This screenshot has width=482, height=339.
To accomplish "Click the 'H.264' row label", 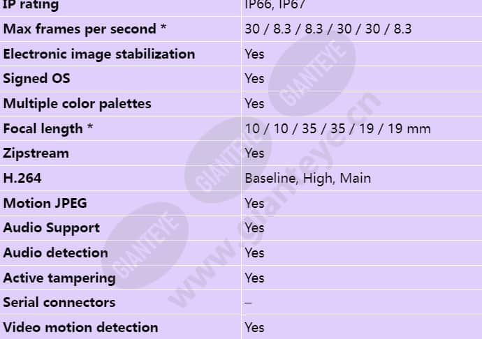I will (x=22, y=179).
